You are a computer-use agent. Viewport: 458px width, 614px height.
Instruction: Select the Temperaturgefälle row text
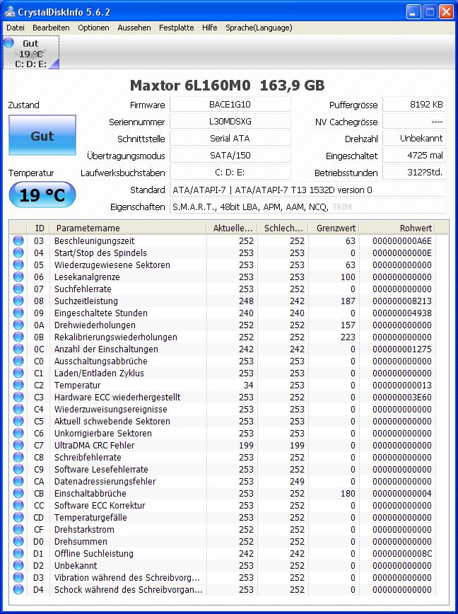[x=90, y=517]
